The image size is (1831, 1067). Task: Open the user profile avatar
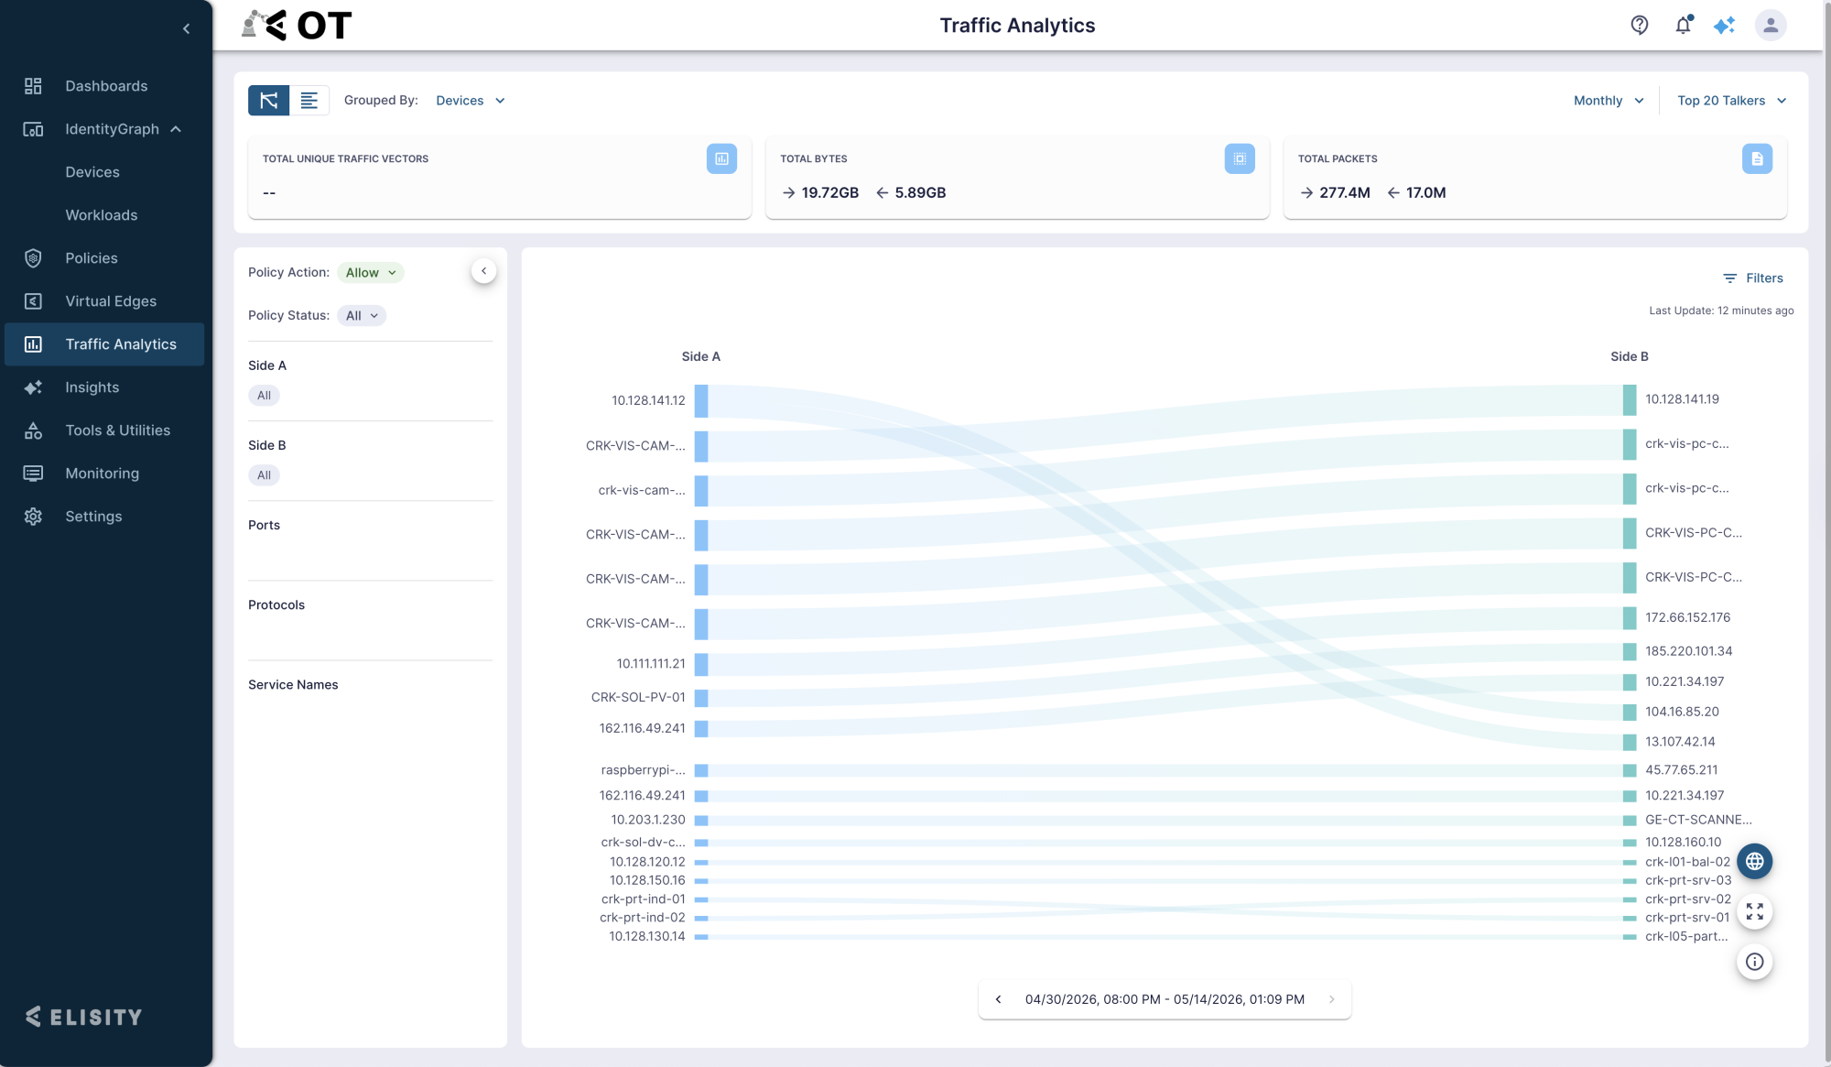[1770, 26]
